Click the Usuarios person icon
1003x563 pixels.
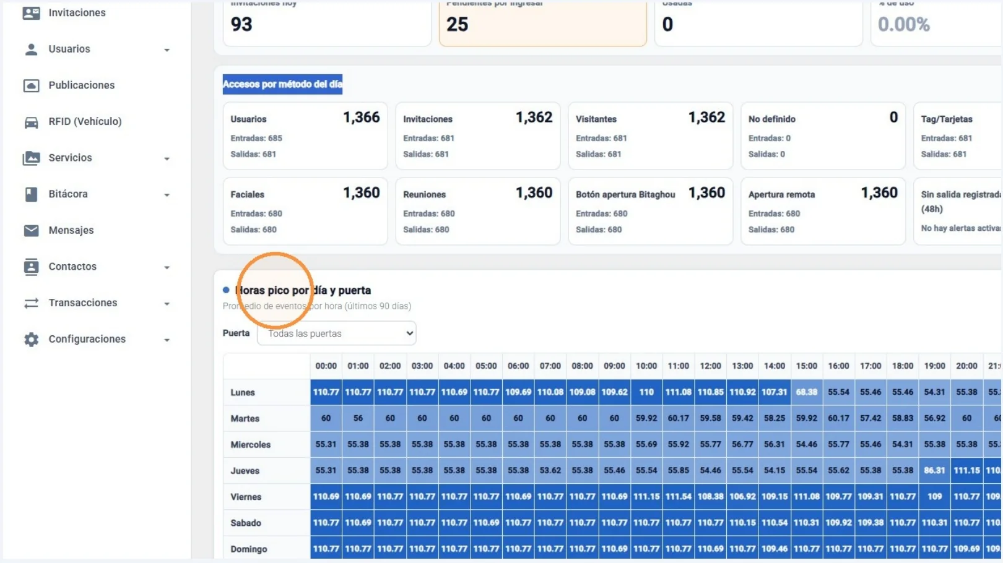(31, 49)
